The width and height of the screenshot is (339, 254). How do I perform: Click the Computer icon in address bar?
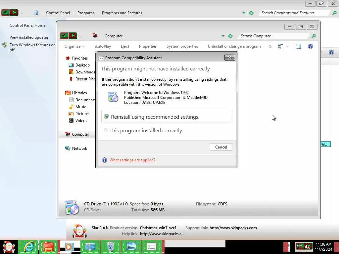pyautogui.click(x=95, y=35)
